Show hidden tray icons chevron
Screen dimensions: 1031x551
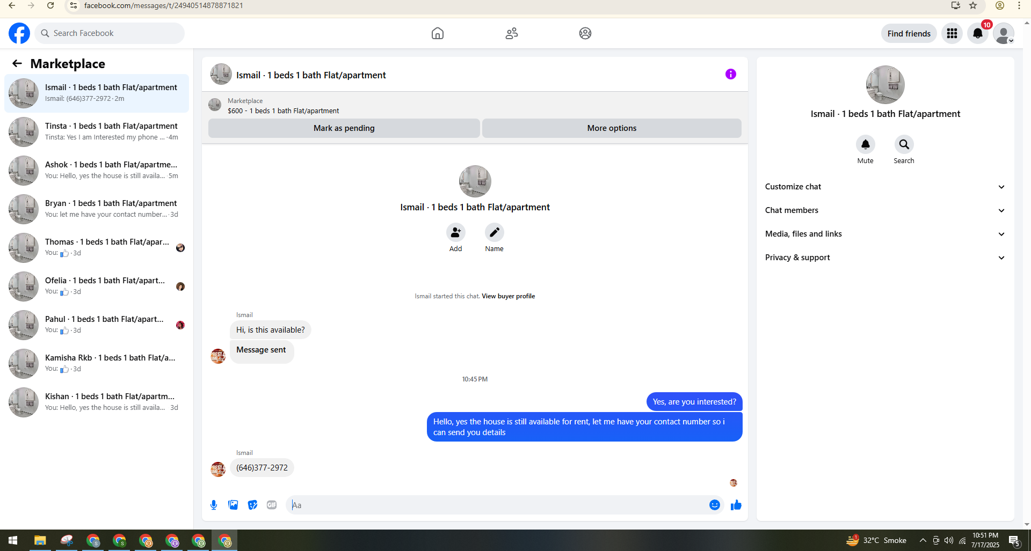point(922,540)
